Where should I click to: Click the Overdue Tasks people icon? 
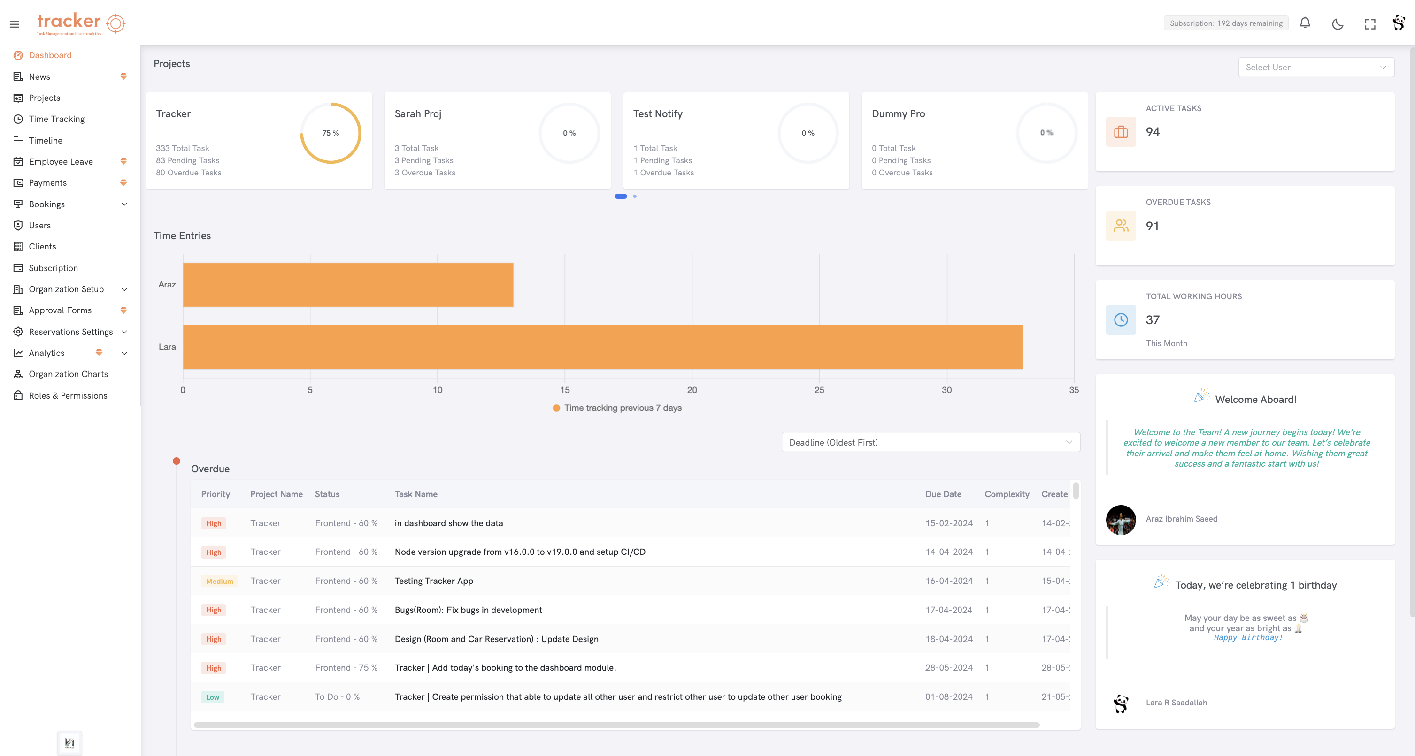click(1121, 226)
